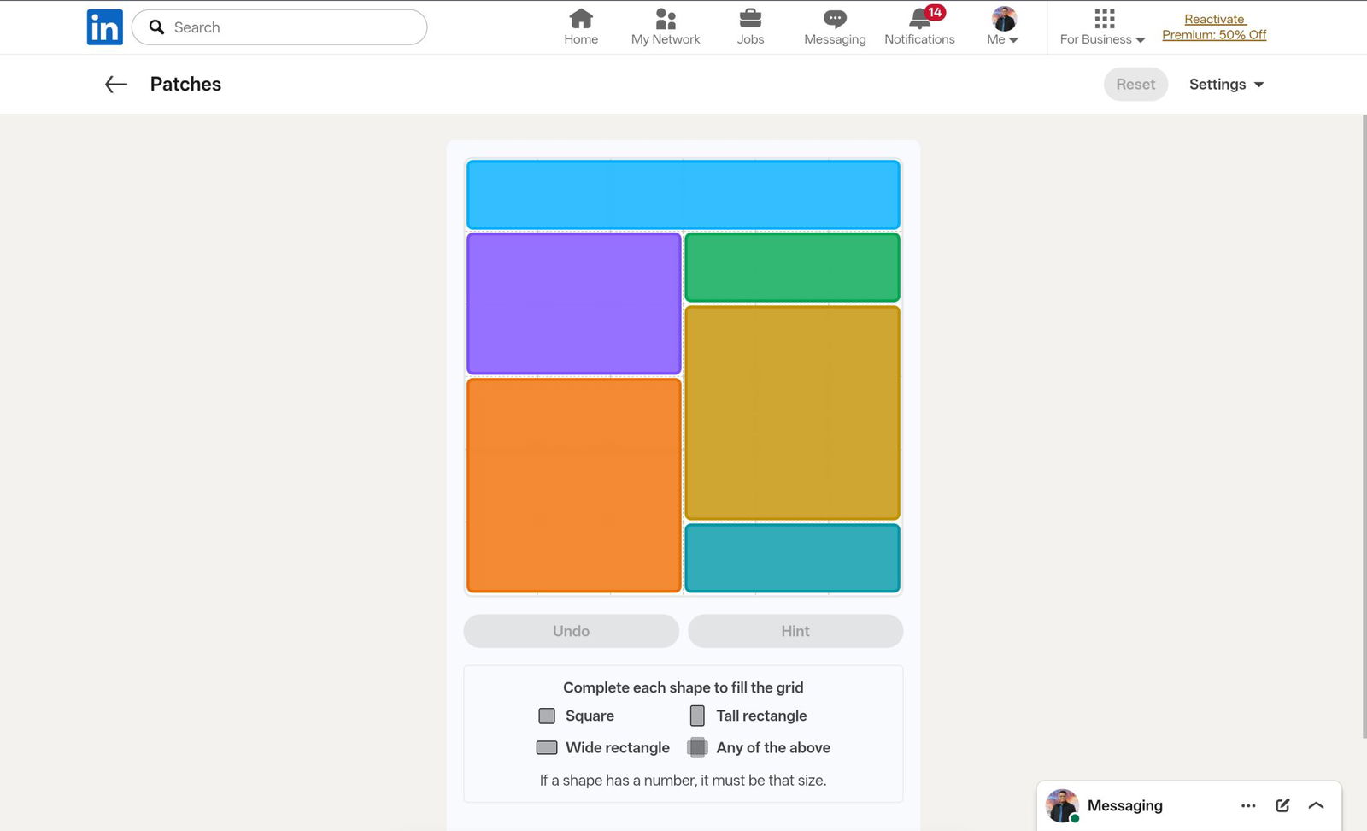Viewport: 1367px width, 831px height.
Task: Select the purple patch in the grid
Action: click(573, 304)
